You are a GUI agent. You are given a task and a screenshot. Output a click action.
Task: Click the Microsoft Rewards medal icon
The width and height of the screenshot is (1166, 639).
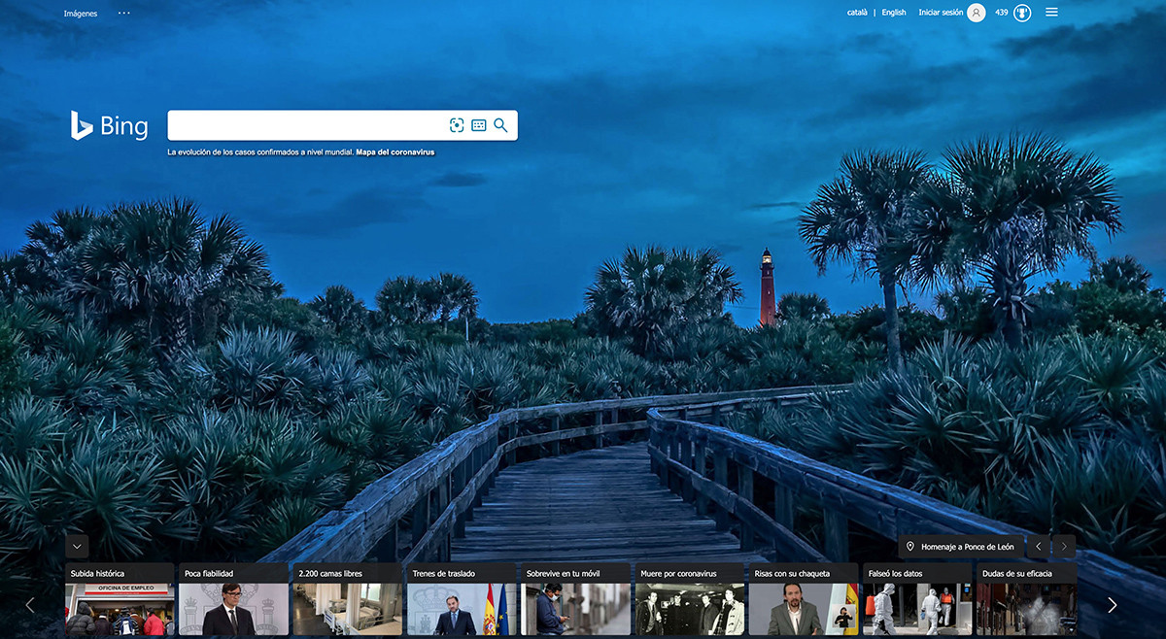click(1021, 13)
